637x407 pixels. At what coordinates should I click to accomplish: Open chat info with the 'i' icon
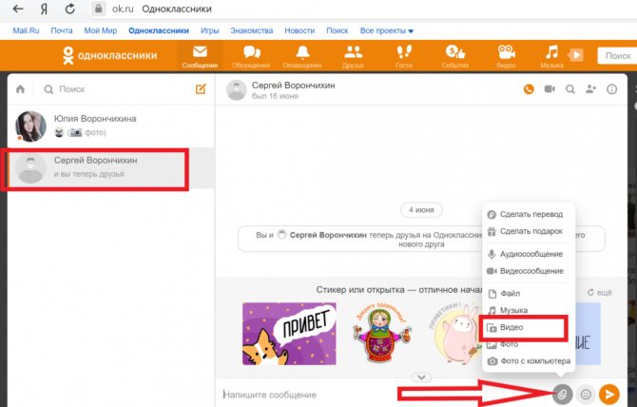point(612,89)
